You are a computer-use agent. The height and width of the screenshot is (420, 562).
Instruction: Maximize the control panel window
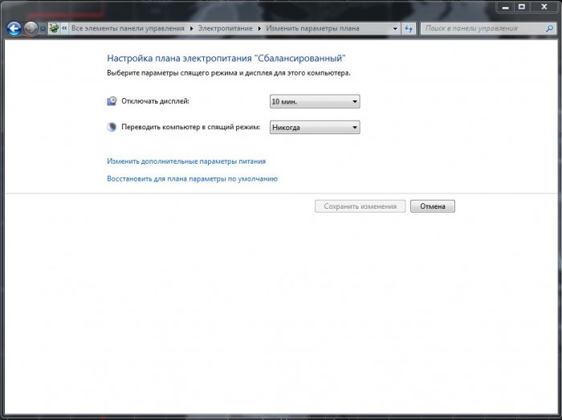point(522,6)
